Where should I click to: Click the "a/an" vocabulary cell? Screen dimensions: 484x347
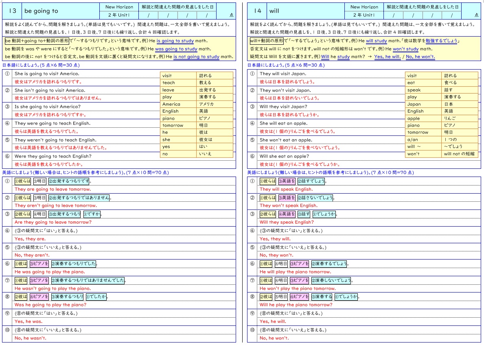pyautogui.click(x=423, y=140)
